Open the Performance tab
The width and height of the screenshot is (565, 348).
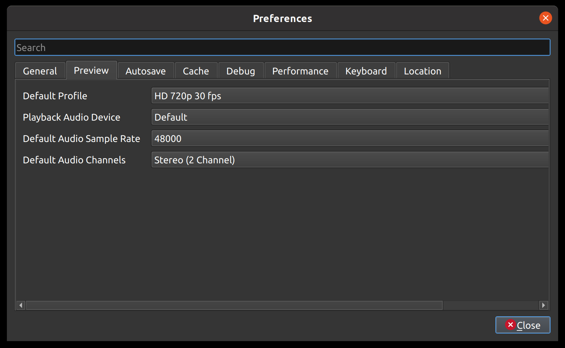point(300,71)
